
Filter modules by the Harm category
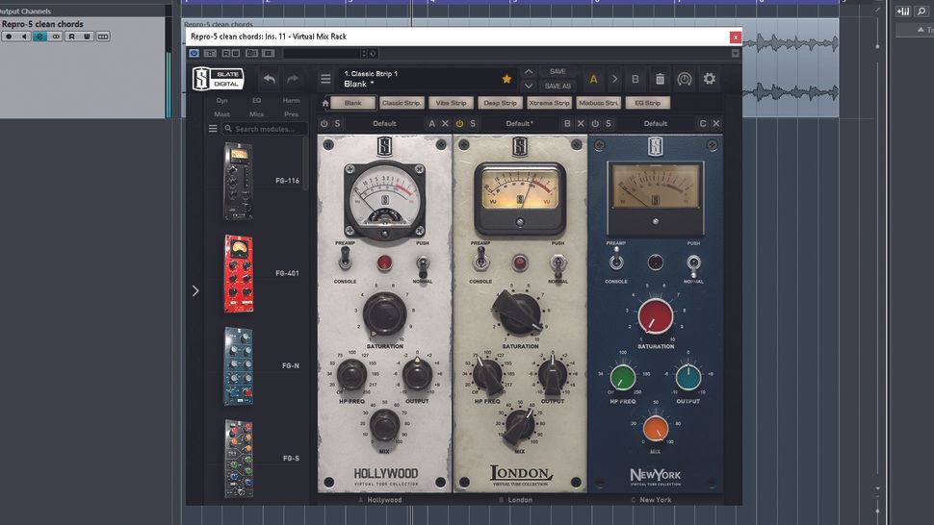[x=292, y=101]
